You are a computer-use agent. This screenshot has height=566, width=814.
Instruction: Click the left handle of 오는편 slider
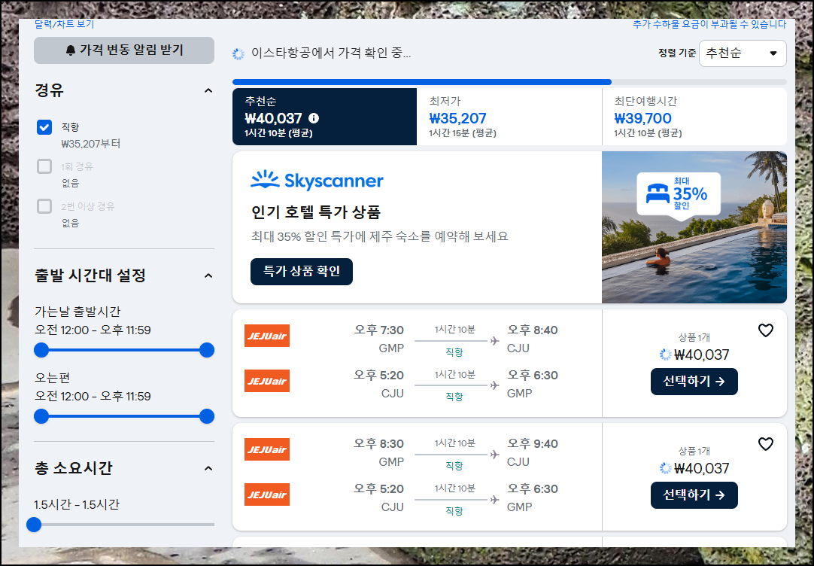click(x=41, y=416)
